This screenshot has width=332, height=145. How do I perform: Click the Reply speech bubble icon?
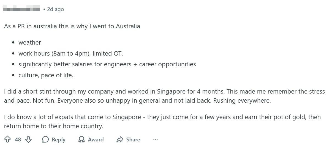pos(45,139)
